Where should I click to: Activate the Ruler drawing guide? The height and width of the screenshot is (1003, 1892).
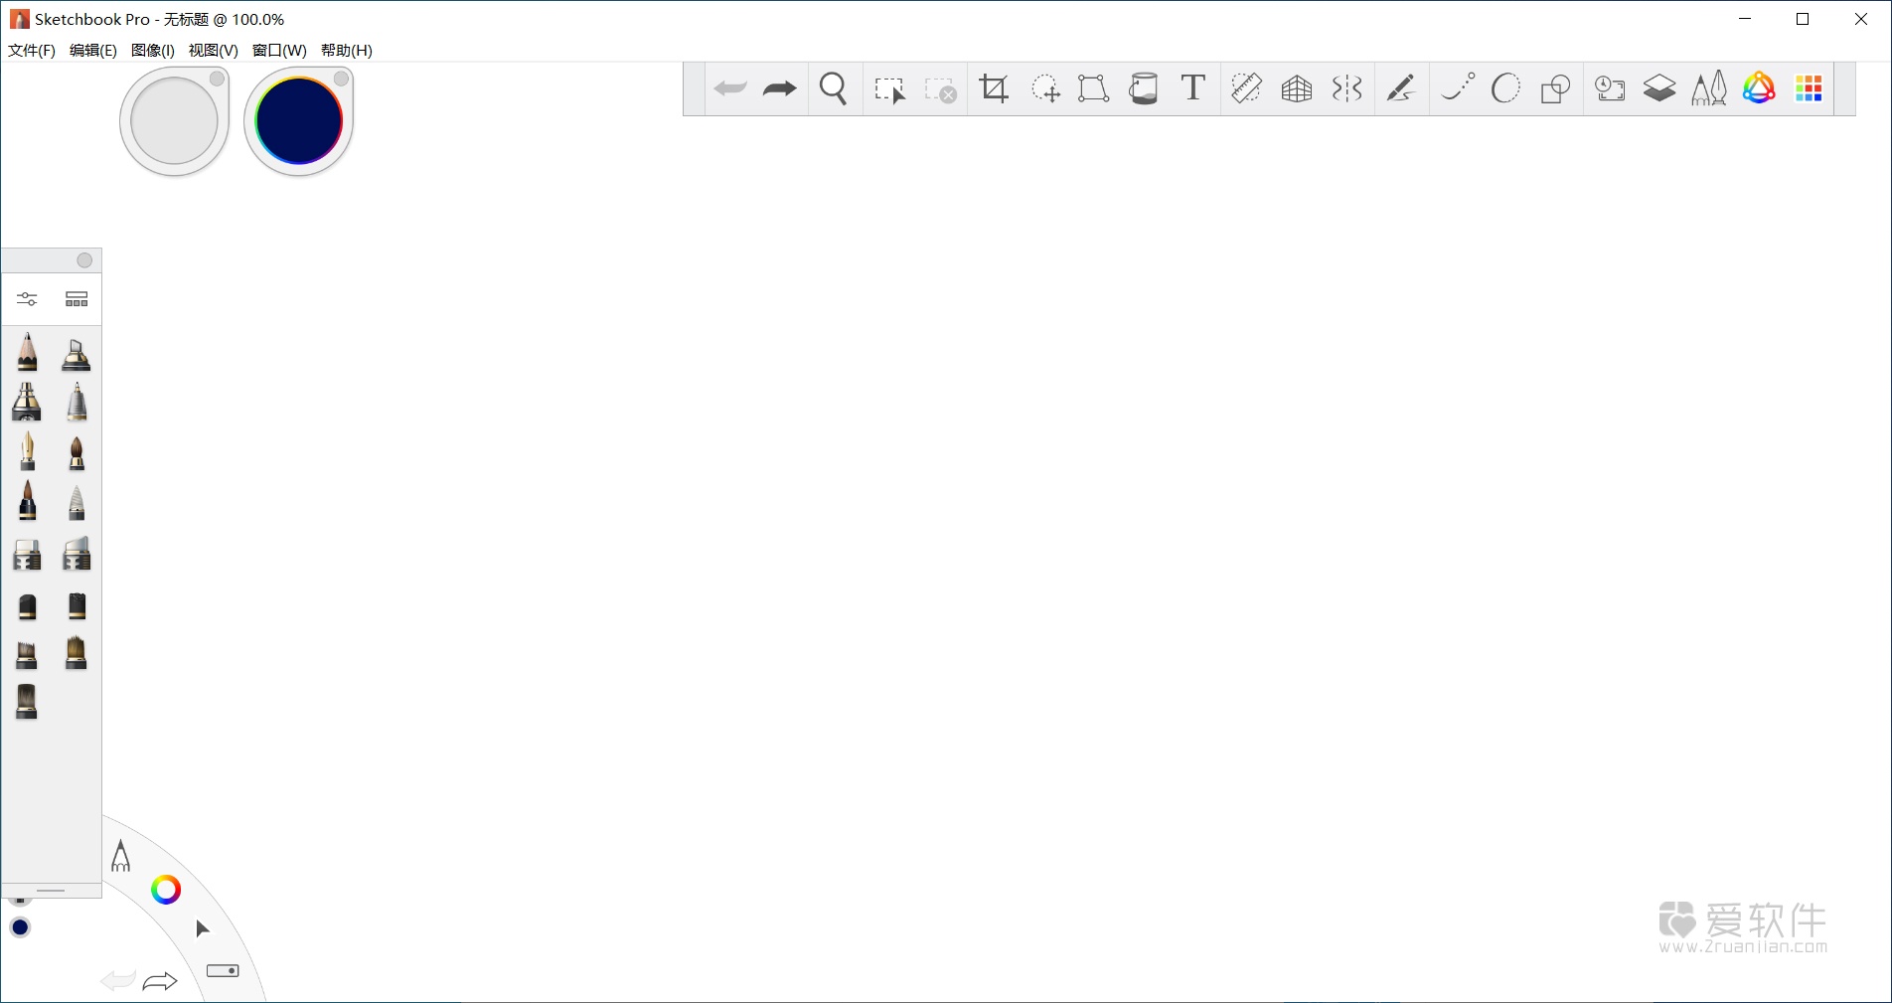(x=1245, y=88)
